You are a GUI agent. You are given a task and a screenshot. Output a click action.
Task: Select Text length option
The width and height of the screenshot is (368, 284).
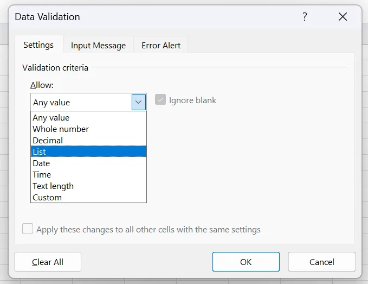pos(88,186)
